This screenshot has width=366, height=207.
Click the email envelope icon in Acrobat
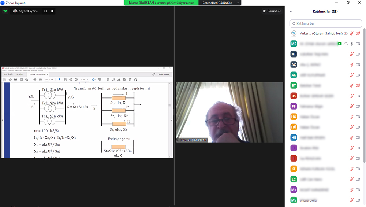click(x=21, y=80)
